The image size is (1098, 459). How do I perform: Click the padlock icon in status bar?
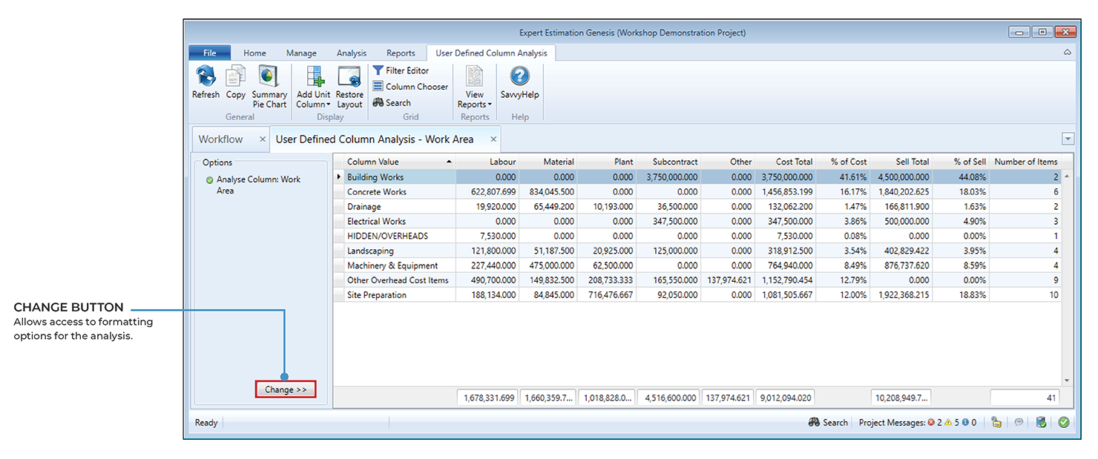tap(996, 423)
